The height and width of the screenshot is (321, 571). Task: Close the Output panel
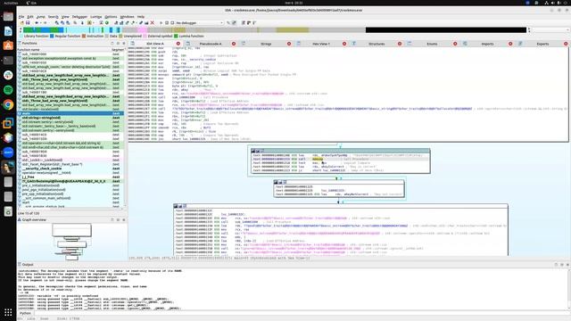tap(567, 265)
